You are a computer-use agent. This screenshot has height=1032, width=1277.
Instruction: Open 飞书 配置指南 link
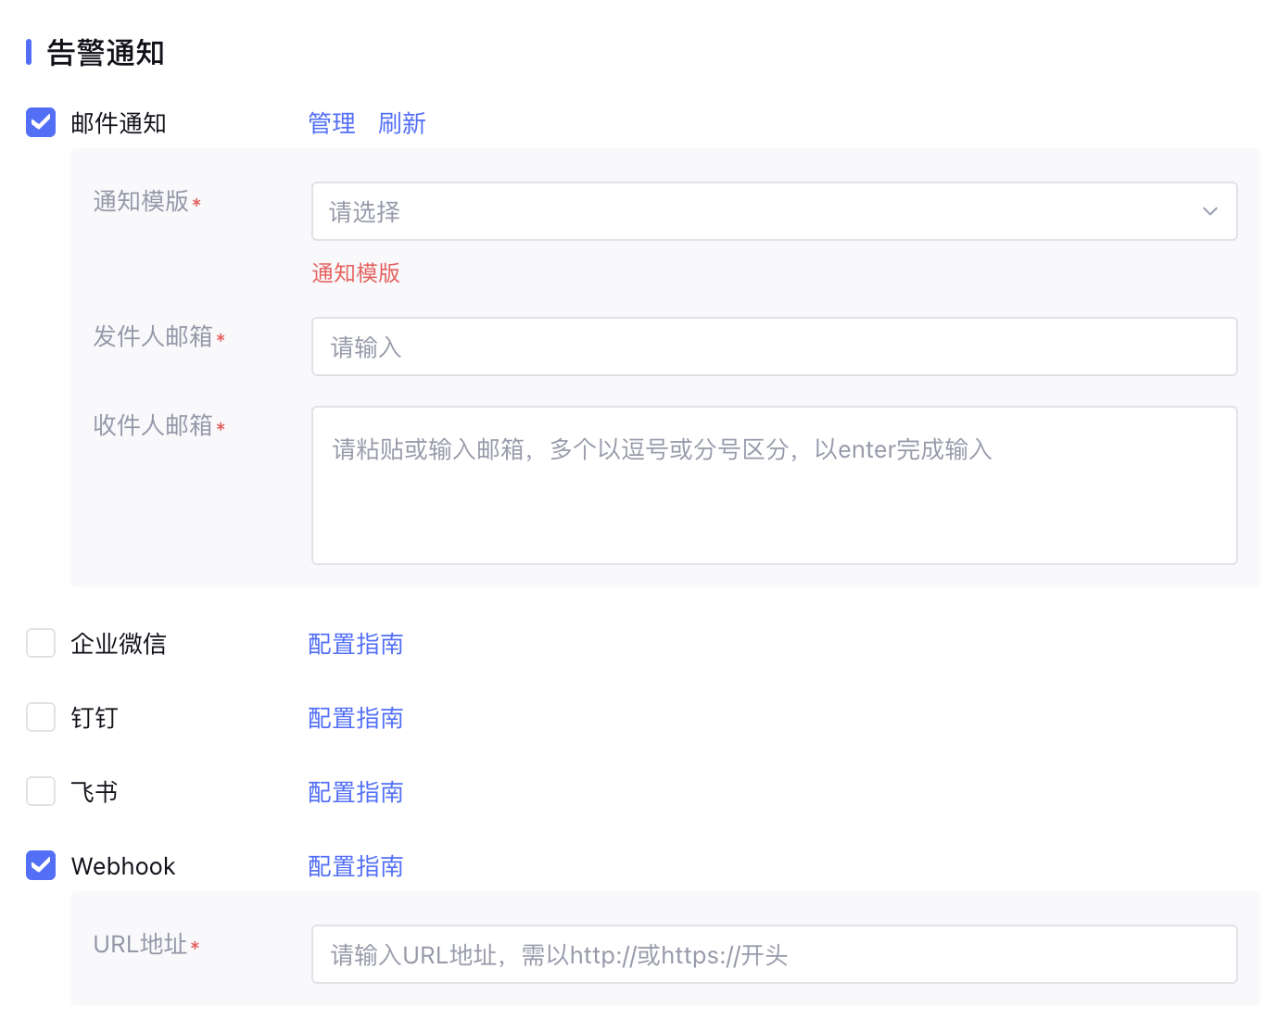(x=356, y=792)
